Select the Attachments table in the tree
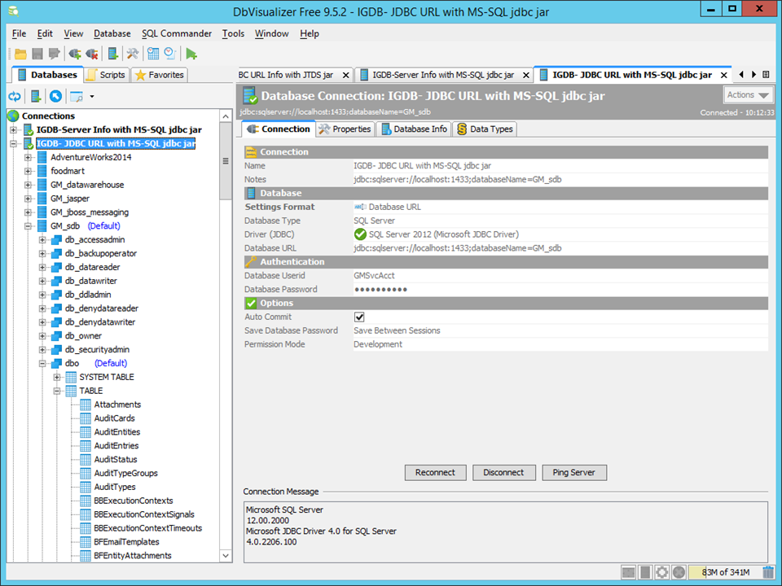The height and width of the screenshot is (586, 782). (x=117, y=405)
